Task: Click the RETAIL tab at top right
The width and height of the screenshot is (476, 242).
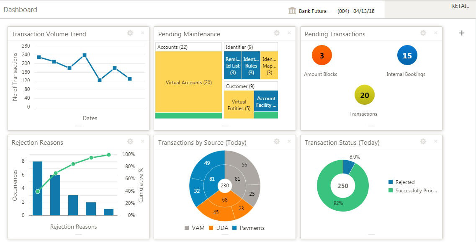Action: (x=460, y=6)
